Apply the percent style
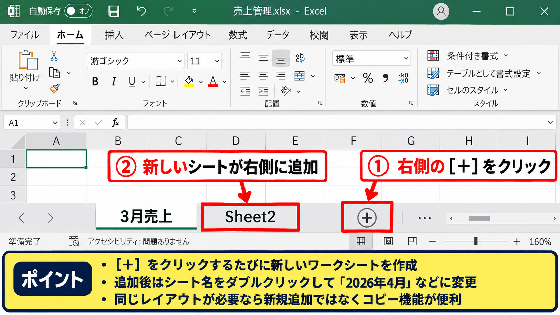 368,78
